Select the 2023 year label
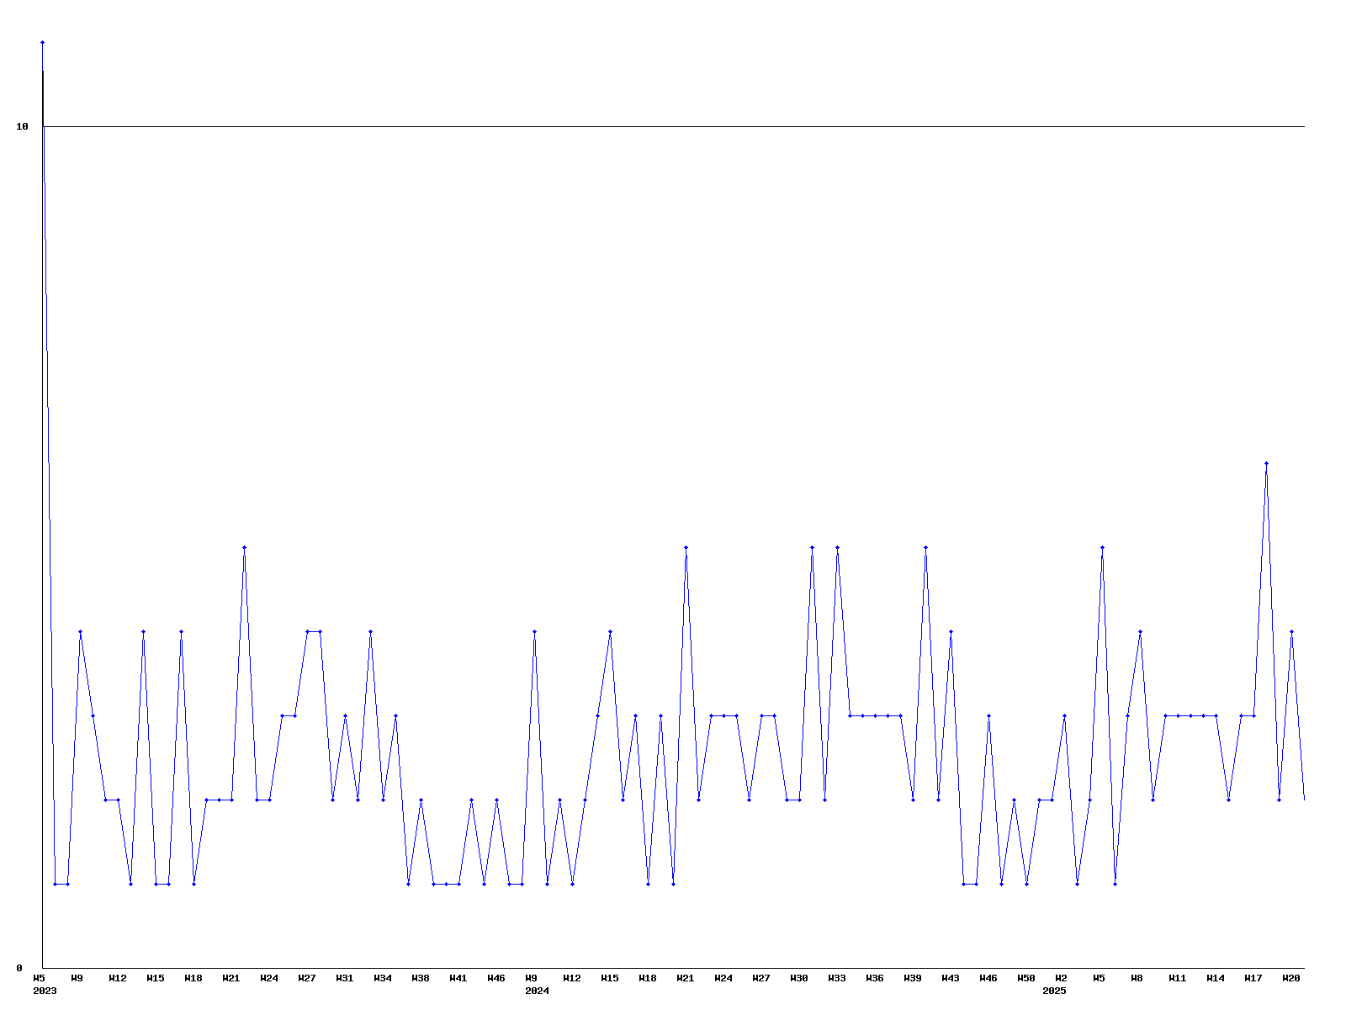This screenshot has height=1010, width=1346. pyautogui.click(x=45, y=991)
